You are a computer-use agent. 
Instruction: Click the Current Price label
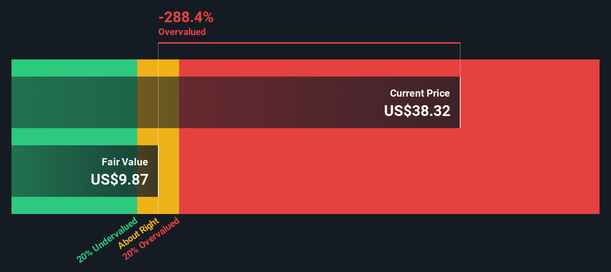[x=420, y=93]
